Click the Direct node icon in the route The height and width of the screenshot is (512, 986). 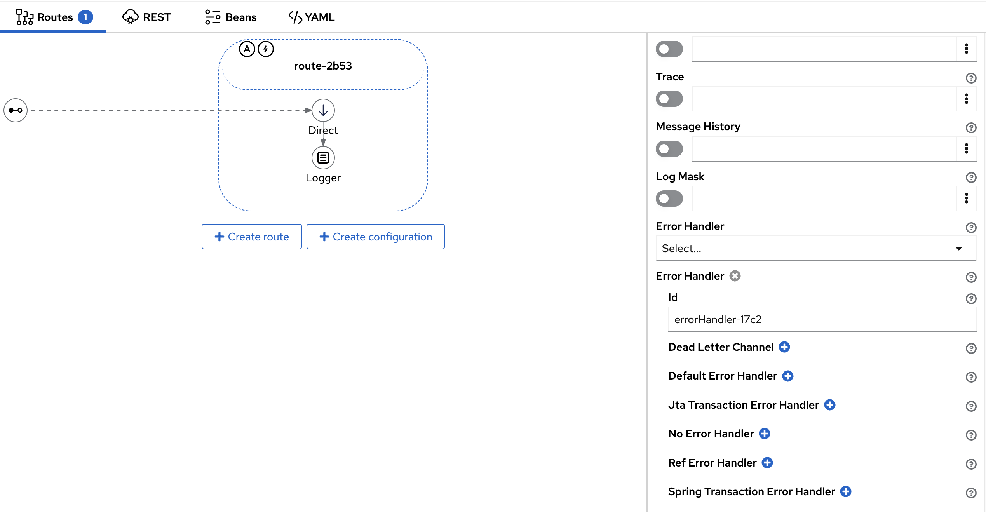[x=323, y=110]
